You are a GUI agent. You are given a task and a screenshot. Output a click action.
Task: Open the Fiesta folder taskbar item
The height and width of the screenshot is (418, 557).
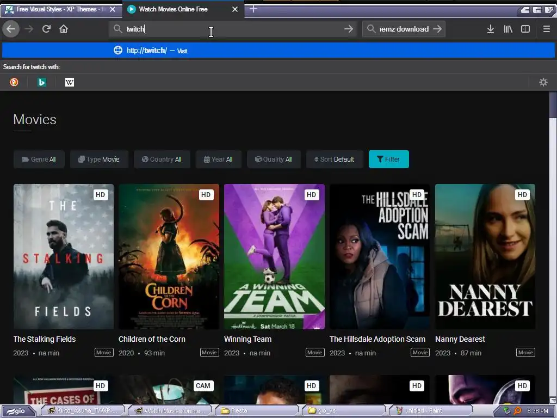tap(257, 411)
